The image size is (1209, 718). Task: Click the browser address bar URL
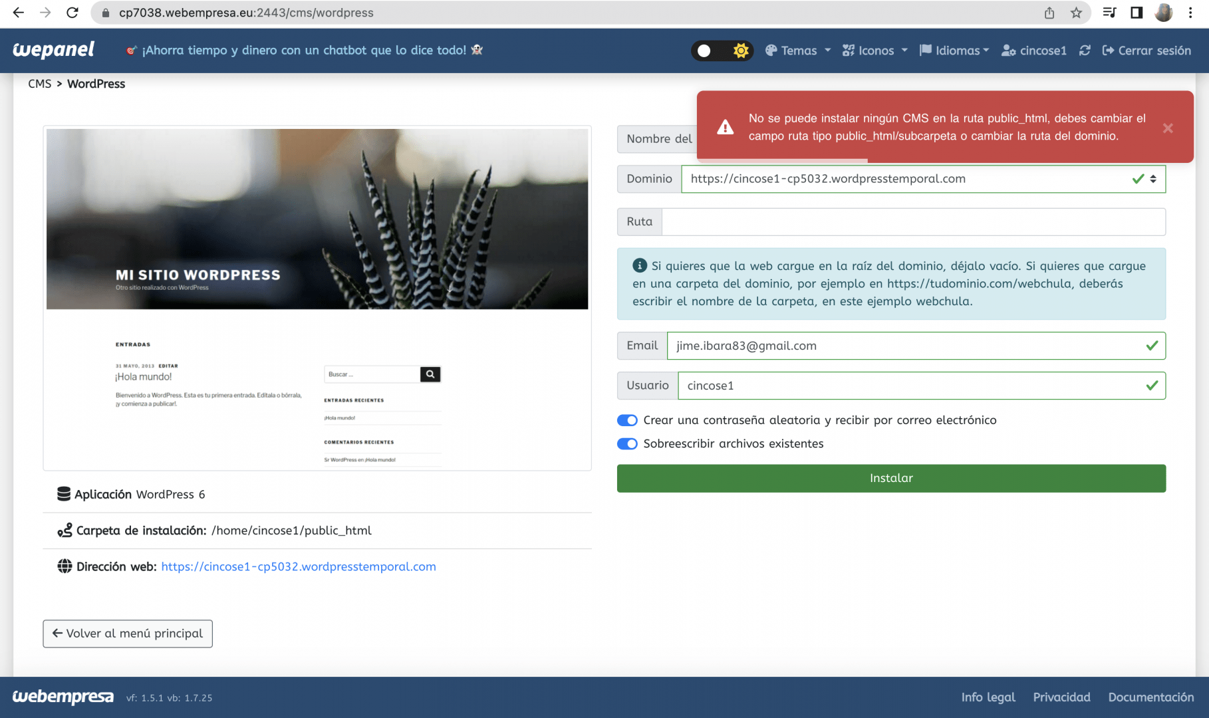pyautogui.click(x=246, y=13)
